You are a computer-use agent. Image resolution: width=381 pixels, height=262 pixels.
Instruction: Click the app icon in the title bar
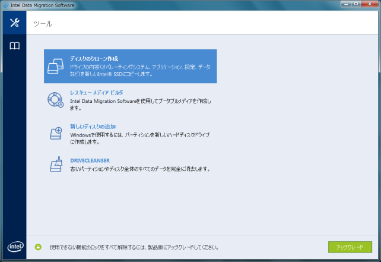click(6, 5)
